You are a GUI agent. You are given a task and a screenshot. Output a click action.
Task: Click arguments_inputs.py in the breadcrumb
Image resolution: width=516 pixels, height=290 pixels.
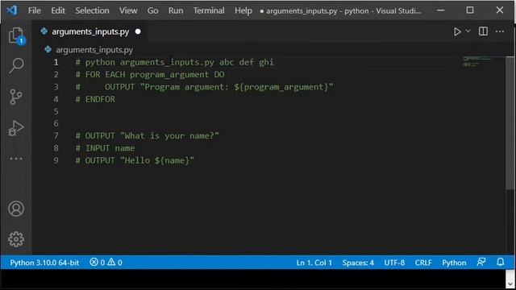pos(94,50)
